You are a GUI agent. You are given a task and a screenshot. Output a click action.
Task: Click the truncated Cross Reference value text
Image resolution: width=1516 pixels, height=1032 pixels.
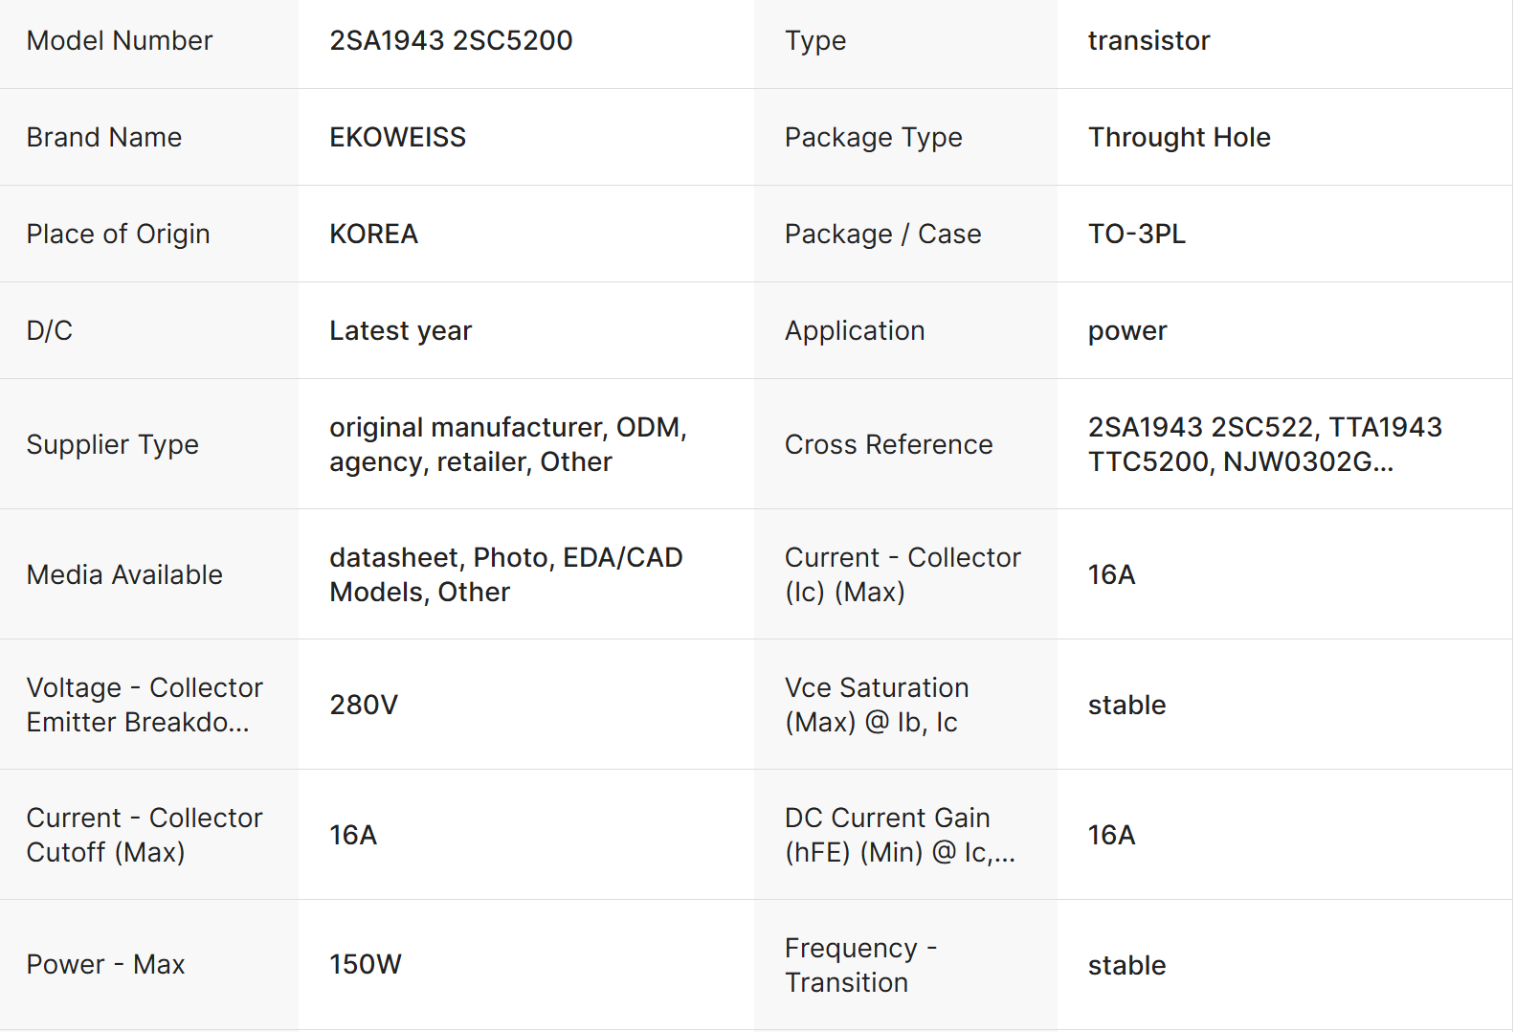click(x=1263, y=444)
